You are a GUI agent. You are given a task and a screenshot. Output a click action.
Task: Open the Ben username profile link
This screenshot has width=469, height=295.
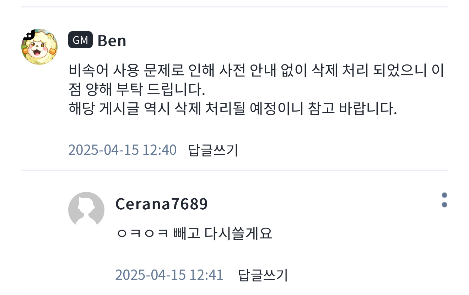click(112, 41)
